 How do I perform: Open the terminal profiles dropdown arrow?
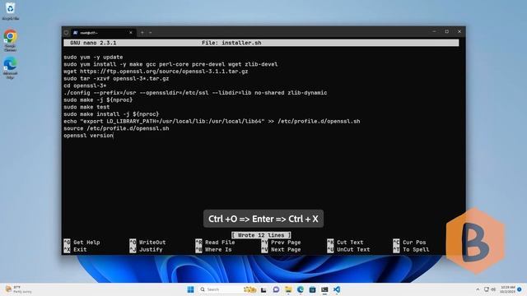(x=150, y=33)
